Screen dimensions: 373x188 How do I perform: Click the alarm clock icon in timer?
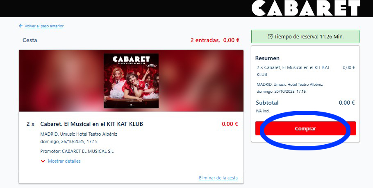point(270,36)
